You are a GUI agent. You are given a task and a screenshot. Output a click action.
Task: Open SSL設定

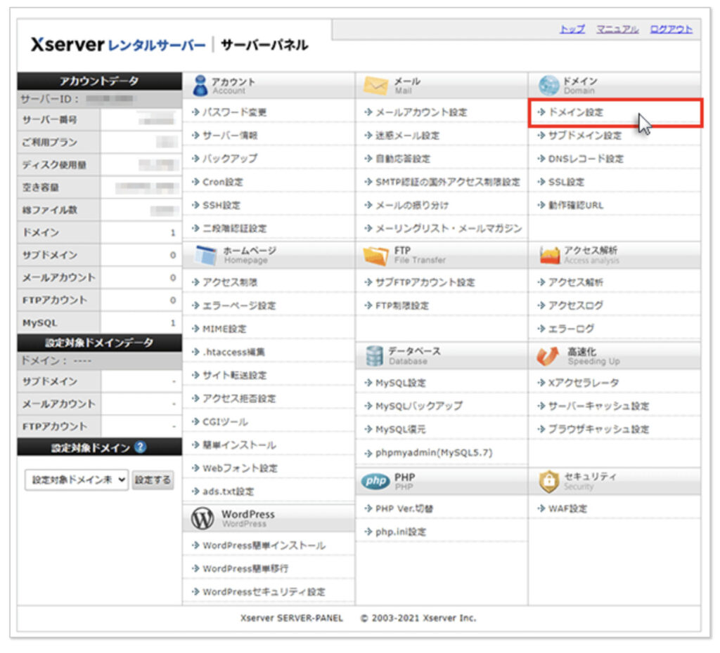point(567,183)
